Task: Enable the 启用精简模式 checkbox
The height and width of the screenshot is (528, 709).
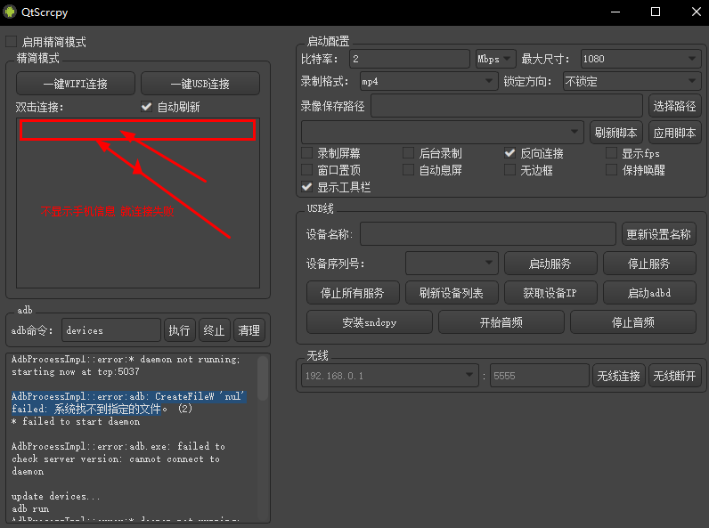Action: (x=12, y=42)
